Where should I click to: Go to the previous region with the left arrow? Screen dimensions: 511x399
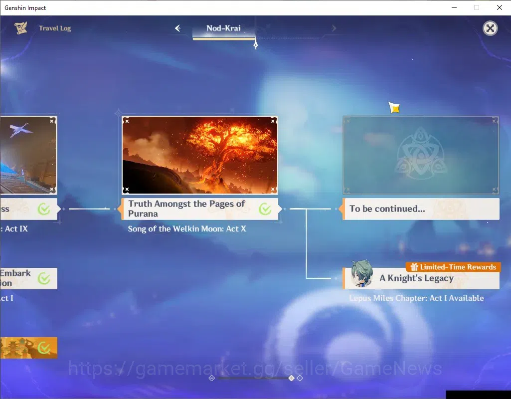click(177, 28)
